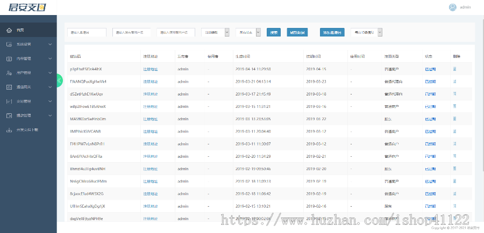Image resolution: width=484 pixels, height=233 pixels.
Task: Delete the code generated 2019-03-11 20:04:40
Action: tap(454, 132)
